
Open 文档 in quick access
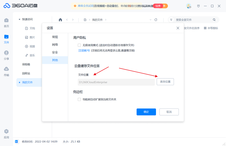[x=30, y=28]
